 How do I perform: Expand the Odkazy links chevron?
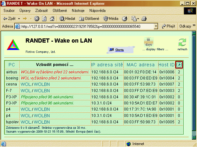click(x=194, y=25)
